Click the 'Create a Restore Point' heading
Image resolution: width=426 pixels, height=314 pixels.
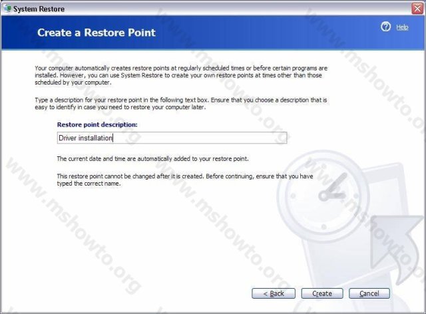(97, 33)
